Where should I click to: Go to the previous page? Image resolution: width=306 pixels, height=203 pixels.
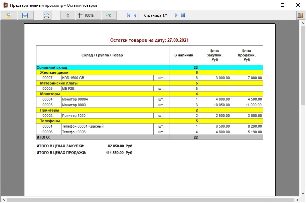[135, 15]
